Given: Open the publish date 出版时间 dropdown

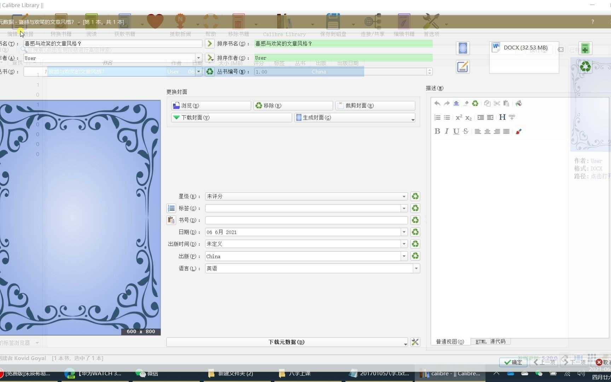Looking at the screenshot, I should point(404,244).
